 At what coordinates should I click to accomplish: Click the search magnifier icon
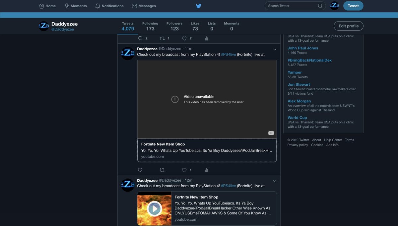point(320,6)
